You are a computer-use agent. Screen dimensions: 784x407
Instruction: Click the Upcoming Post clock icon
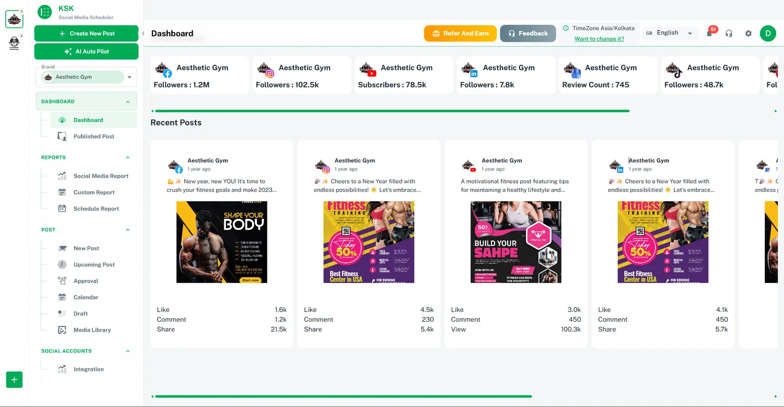(62, 264)
